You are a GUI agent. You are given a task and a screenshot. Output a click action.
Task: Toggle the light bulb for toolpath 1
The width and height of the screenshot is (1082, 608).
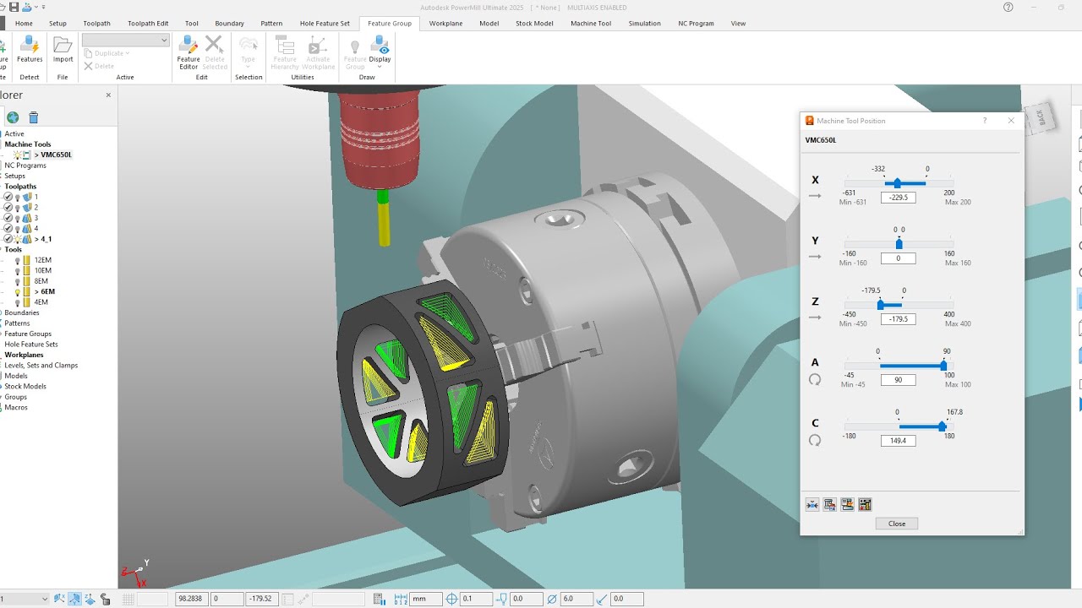pyautogui.click(x=18, y=197)
